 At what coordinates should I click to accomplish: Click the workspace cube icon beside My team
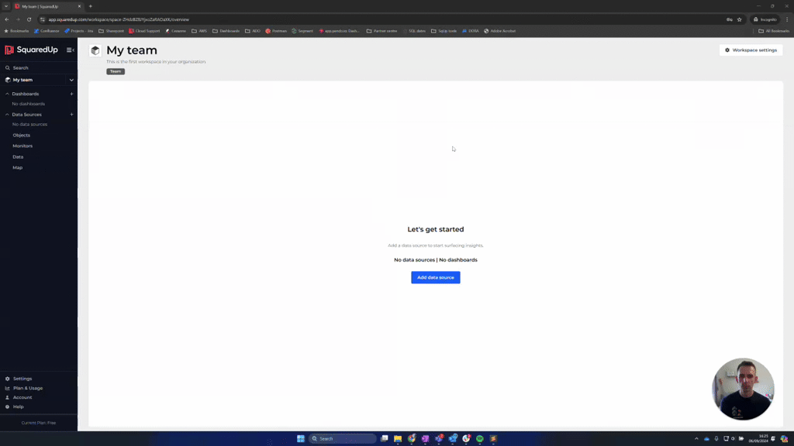pyautogui.click(x=95, y=50)
